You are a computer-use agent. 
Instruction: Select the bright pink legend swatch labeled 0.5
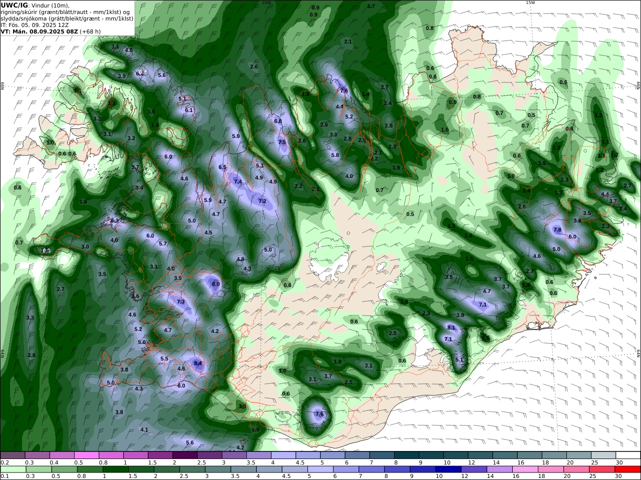tap(87, 455)
